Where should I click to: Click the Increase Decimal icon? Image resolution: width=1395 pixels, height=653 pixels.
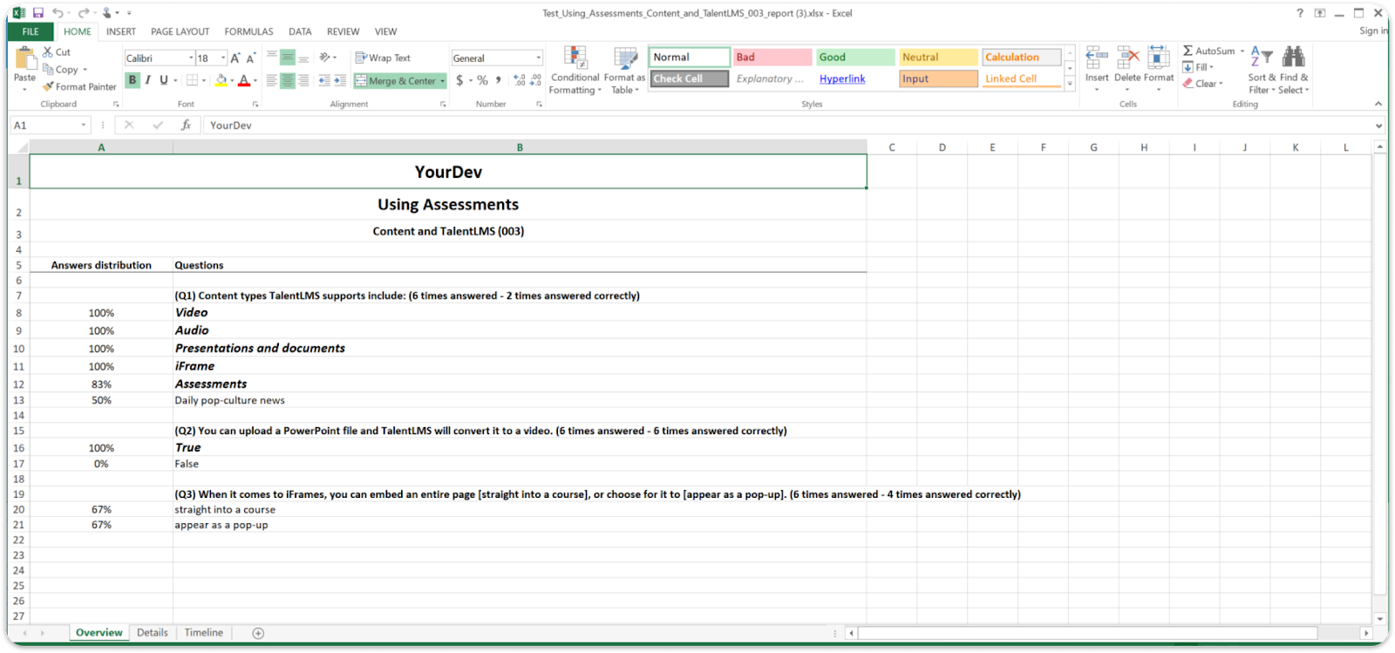[x=520, y=80]
